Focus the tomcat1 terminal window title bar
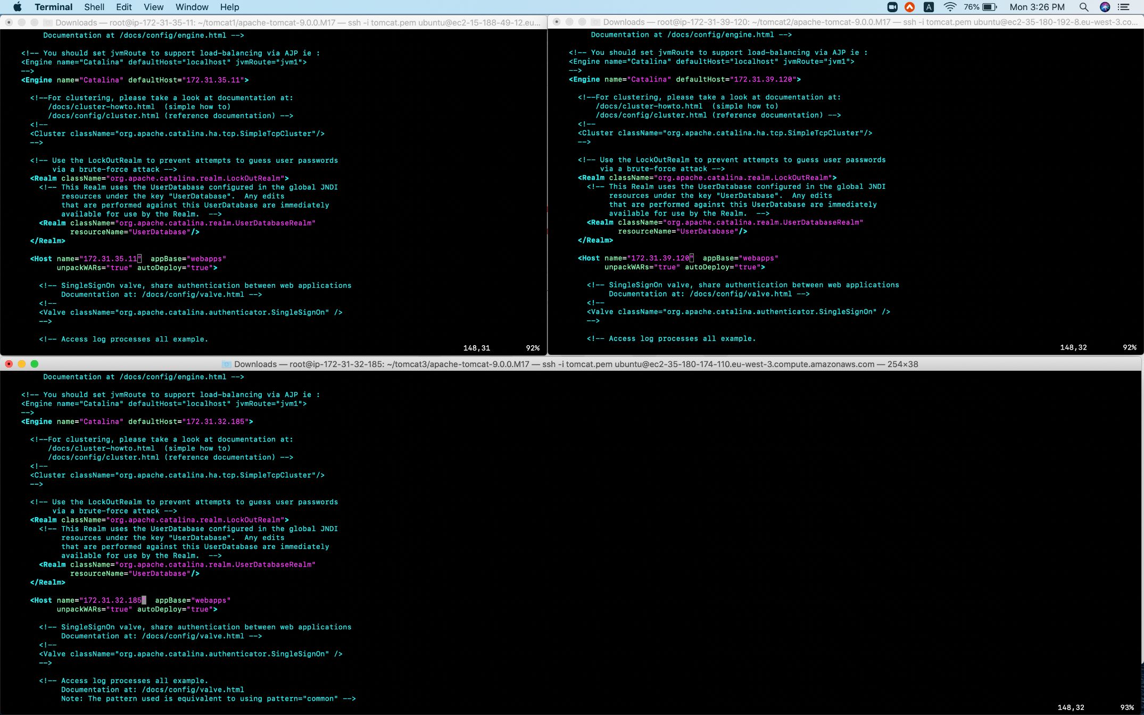 click(298, 22)
